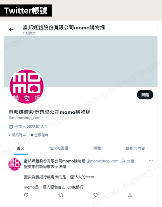This screenshot has height=207, width=162.
Task: View the 0 位跟隨者 list
Action: pyautogui.click(x=40, y=135)
